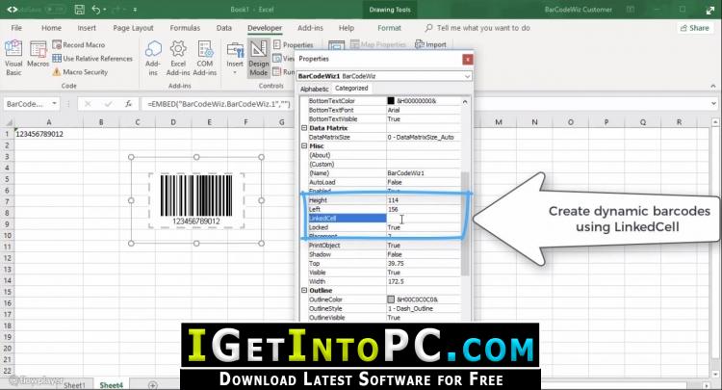Open the Visual Basic editor
The image size is (722, 390).
(x=13, y=58)
